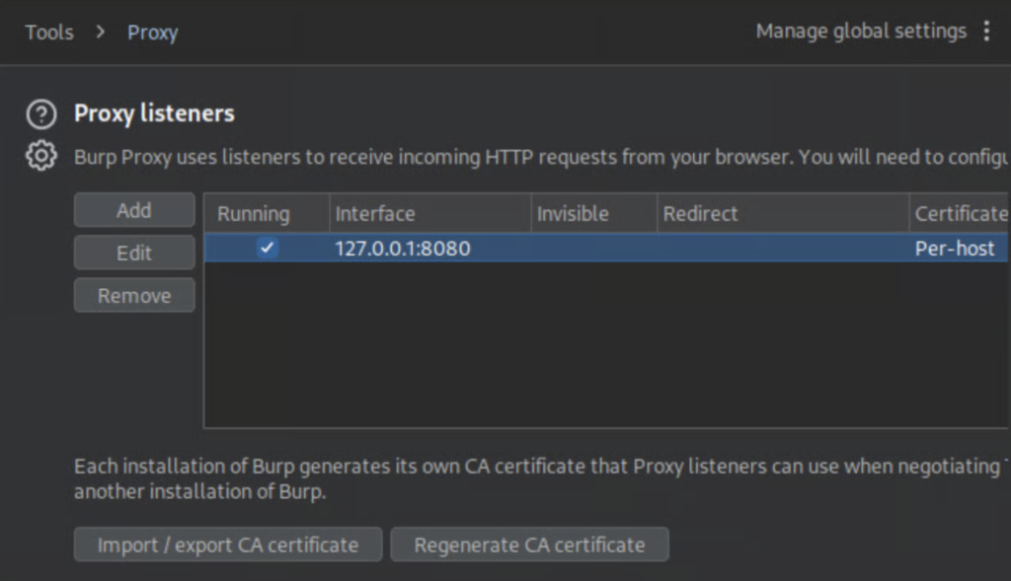Screen dimensions: 1011x581
Task: Regenerate the CA certificate
Action: [529, 544]
